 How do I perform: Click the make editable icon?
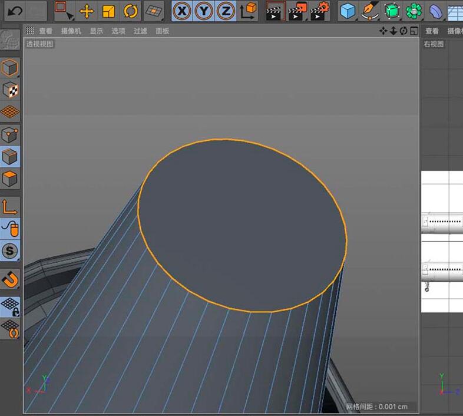point(10,39)
